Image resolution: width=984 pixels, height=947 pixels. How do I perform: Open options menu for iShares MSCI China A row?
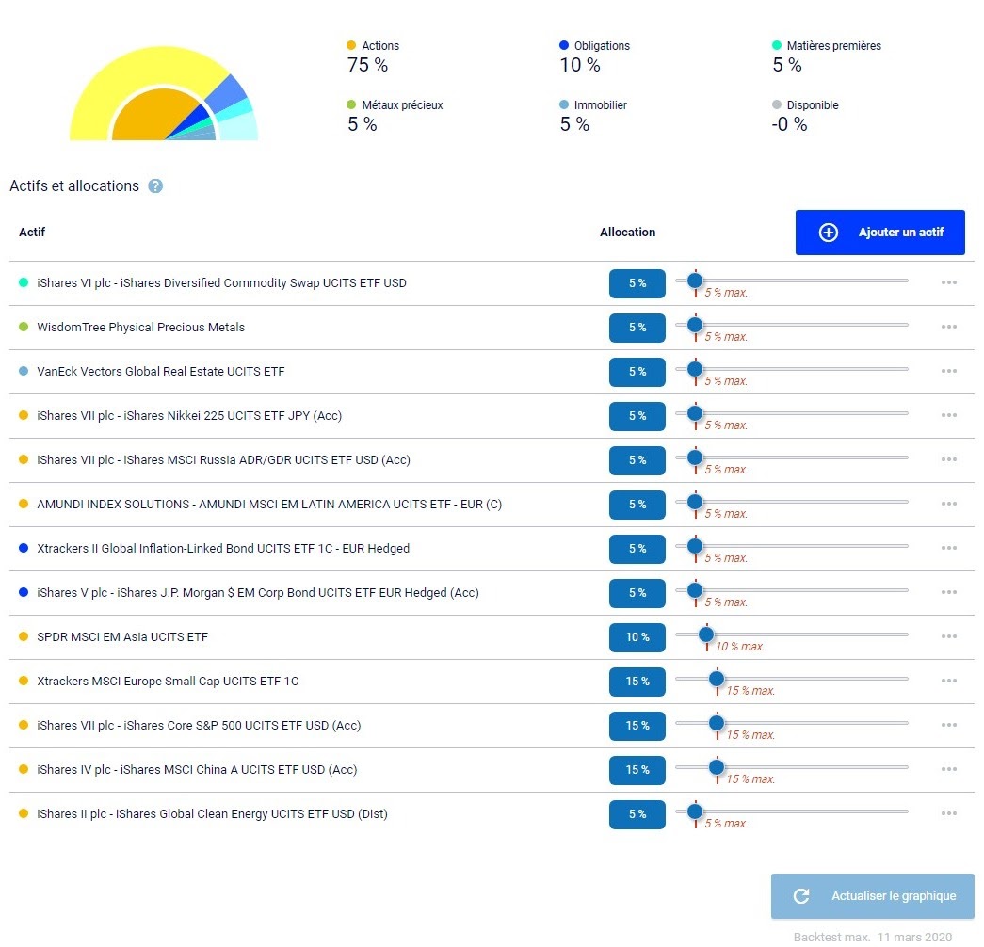pyautogui.click(x=949, y=769)
